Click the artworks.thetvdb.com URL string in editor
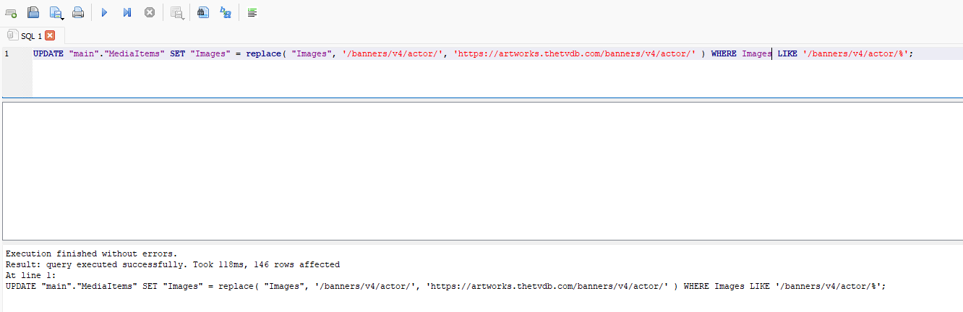 [x=575, y=54]
